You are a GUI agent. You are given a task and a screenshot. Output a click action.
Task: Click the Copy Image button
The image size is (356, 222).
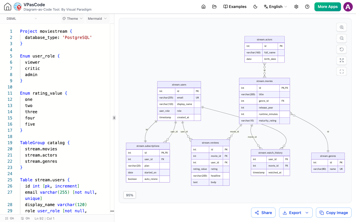click(333, 213)
